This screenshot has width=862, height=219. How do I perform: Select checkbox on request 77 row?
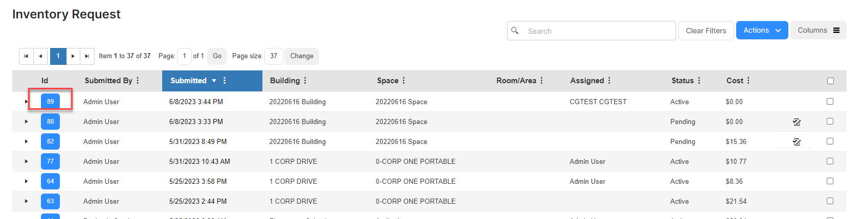(830, 161)
